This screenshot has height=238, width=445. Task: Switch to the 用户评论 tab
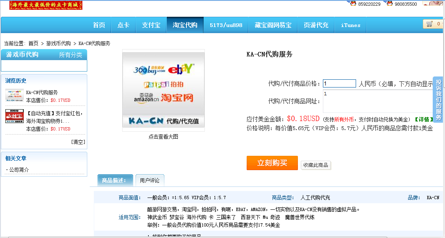coord(150,180)
